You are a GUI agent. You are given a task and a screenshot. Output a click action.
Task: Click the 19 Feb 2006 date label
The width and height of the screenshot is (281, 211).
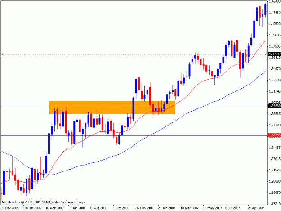point(32,208)
